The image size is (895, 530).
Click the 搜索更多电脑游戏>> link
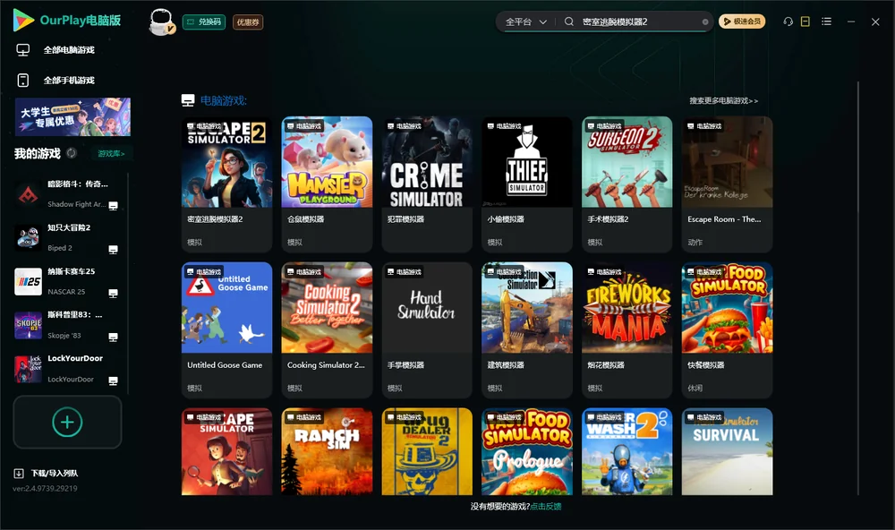point(723,101)
